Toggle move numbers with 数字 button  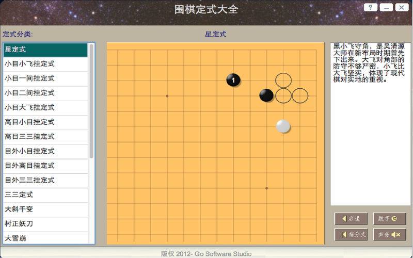[x=390, y=219]
